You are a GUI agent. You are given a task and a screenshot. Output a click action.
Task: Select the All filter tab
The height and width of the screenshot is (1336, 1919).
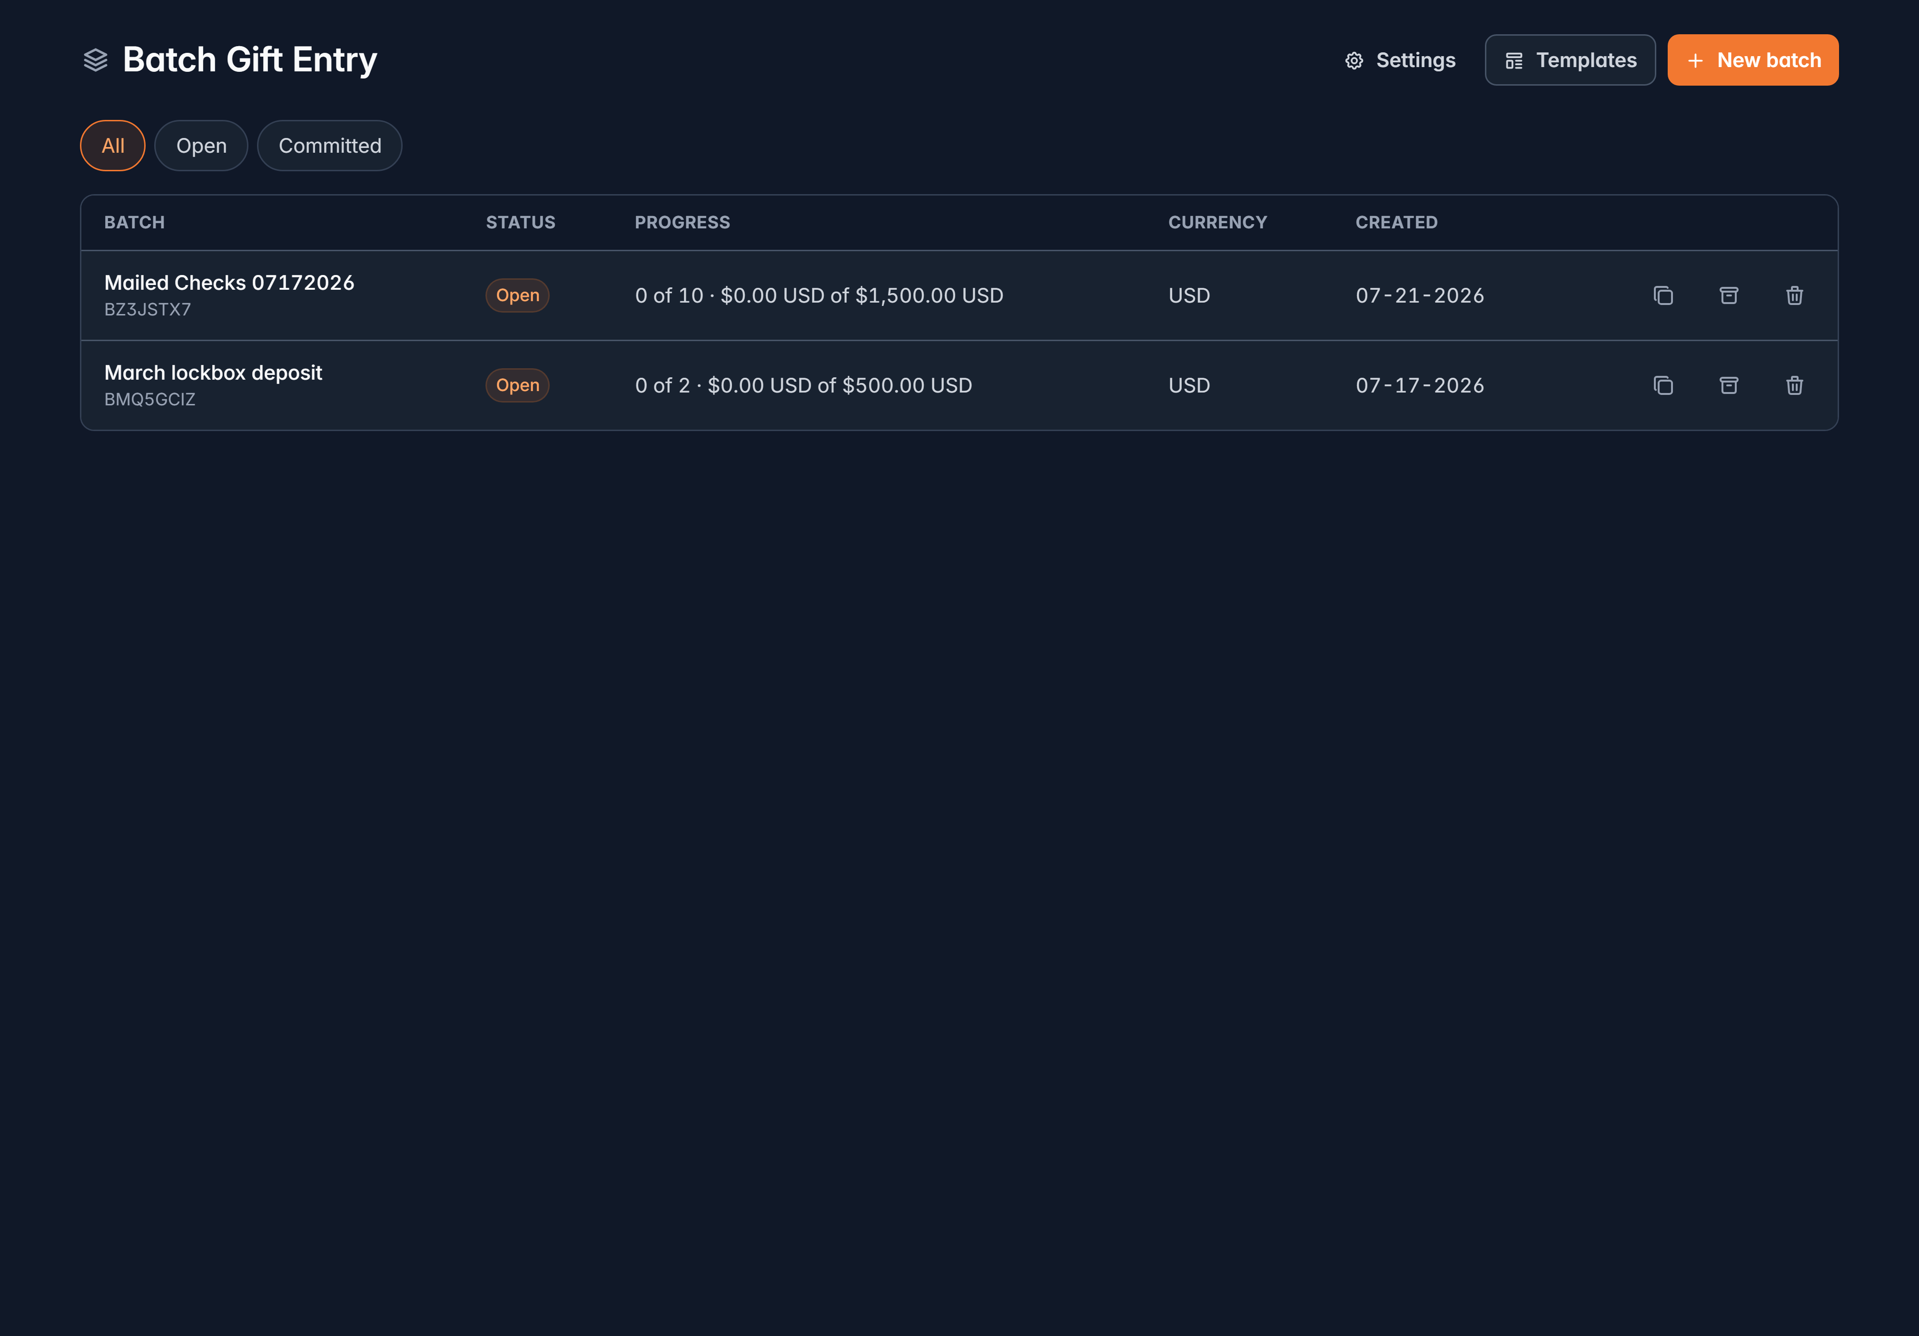point(113,146)
